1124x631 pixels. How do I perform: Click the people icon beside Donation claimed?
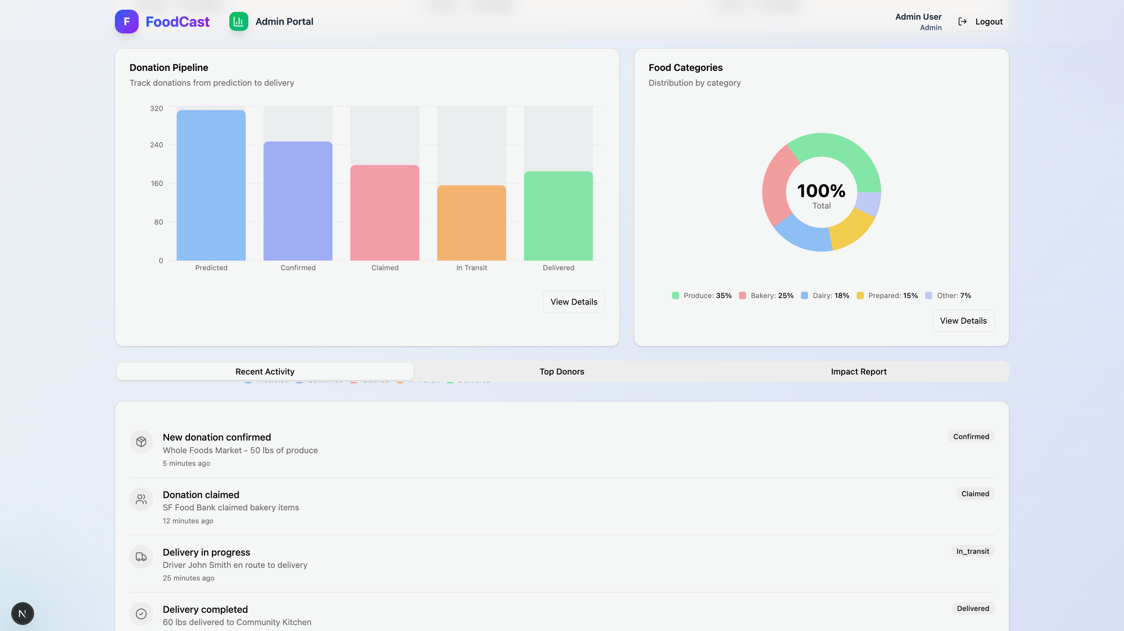pos(141,499)
